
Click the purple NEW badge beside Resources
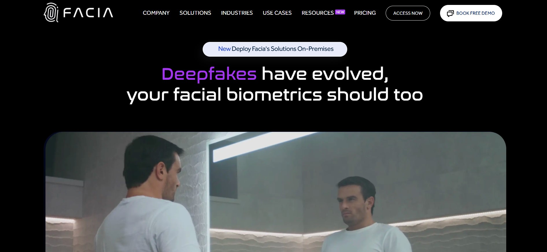(340, 12)
